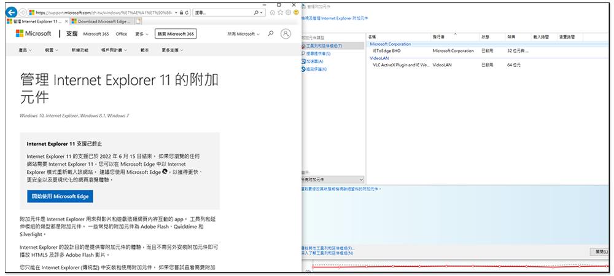Click the smiley feedback icon
The image size is (614, 276).
296,12
